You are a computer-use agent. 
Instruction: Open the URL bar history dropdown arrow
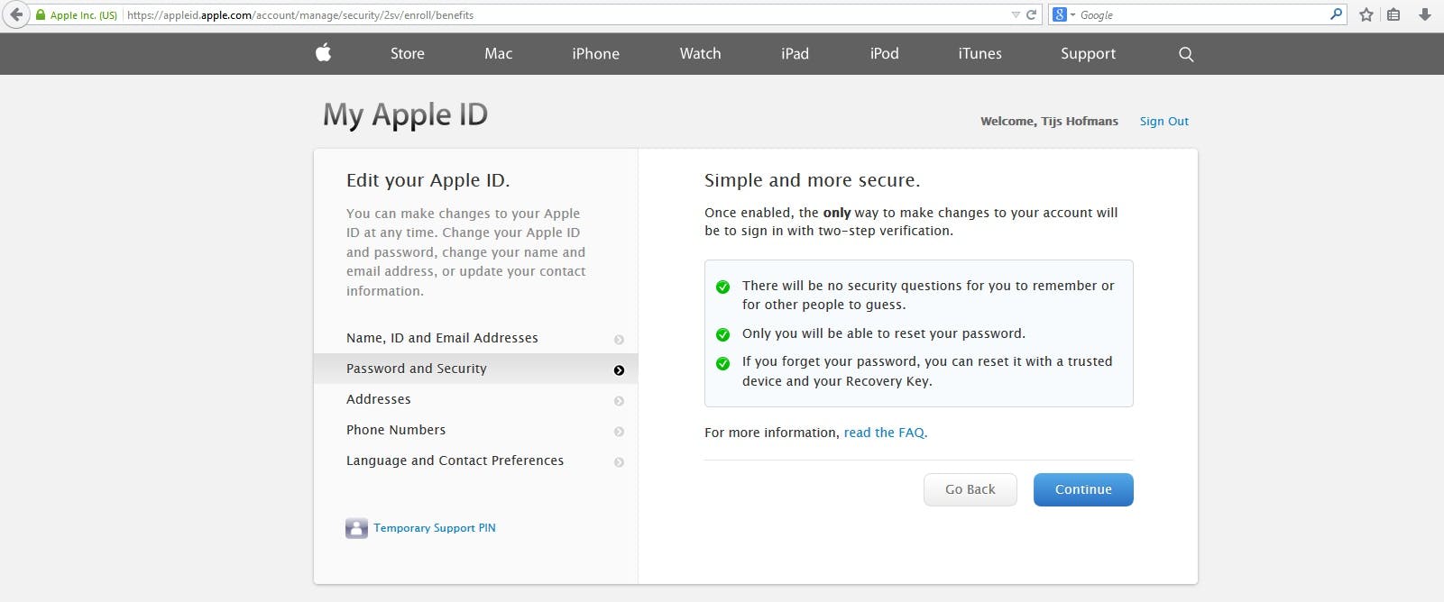tap(1016, 14)
